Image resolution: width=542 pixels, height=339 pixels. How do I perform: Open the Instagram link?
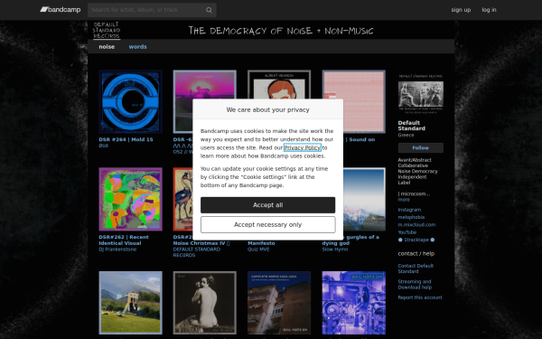click(x=409, y=210)
